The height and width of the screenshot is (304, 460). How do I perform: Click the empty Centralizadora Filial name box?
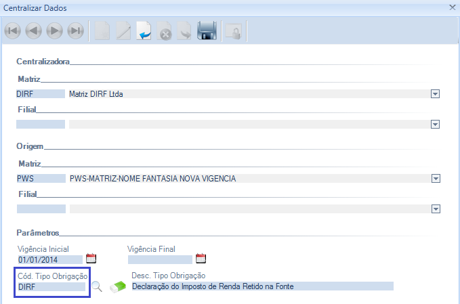click(x=250, y=125)
